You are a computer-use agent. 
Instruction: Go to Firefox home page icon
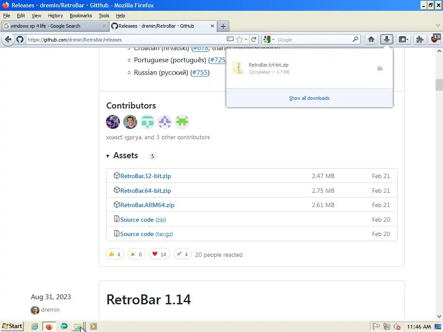coord(371,39)
